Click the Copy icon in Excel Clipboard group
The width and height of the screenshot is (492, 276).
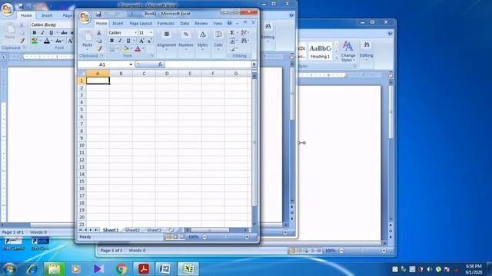pos(99,41)
